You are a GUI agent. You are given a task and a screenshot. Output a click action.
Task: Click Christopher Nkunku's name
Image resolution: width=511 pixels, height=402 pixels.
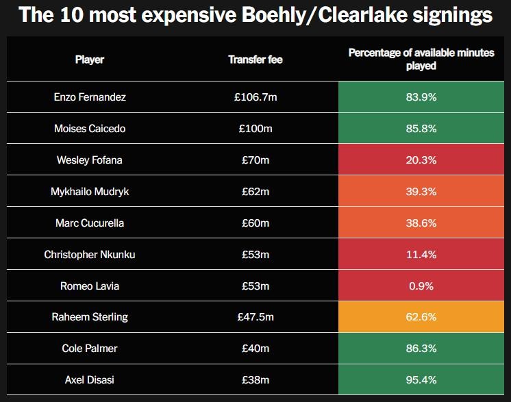(x=90, y=254)
